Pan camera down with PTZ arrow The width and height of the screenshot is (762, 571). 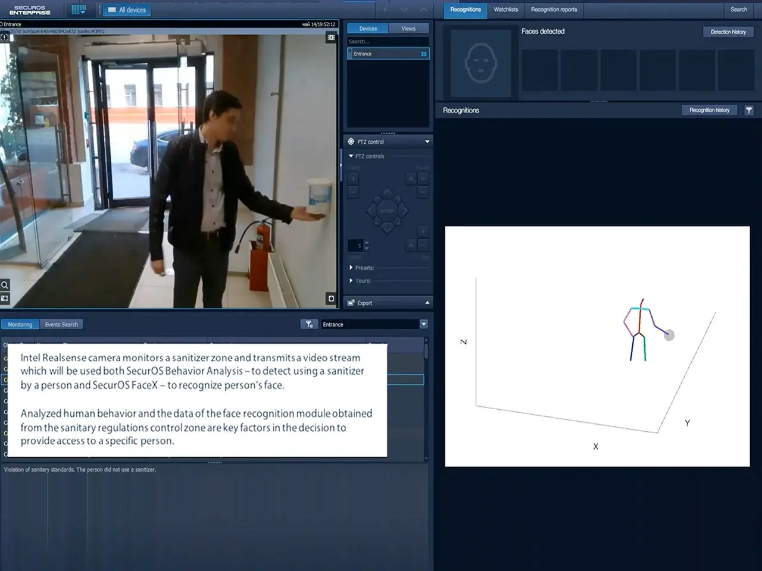[387, 228]
